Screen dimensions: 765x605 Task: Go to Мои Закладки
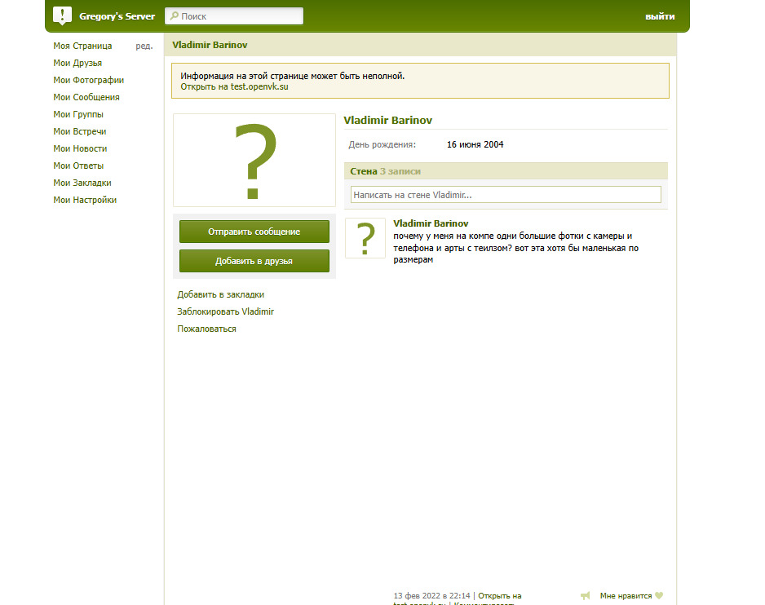82,183
